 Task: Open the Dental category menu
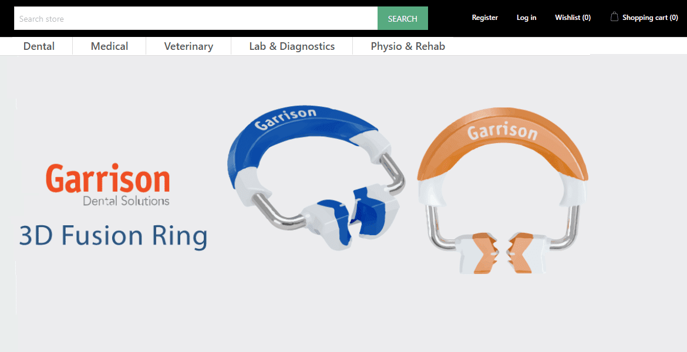coord(39,46)
